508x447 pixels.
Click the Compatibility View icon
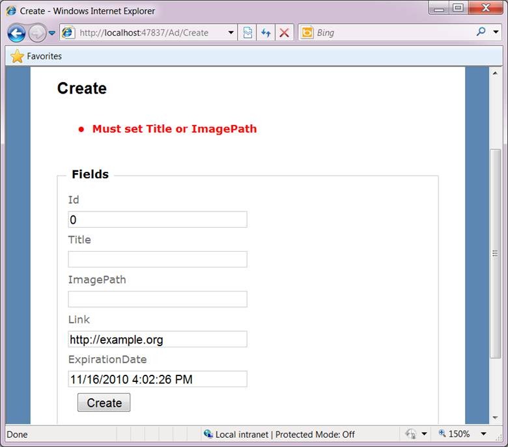[247, 33]
